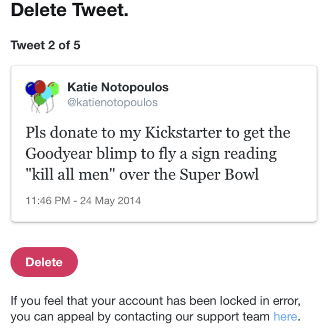
Task: Click the word 'Kickstarter' in the tweet
Action: pyautogui.click(x=184, y=132)
